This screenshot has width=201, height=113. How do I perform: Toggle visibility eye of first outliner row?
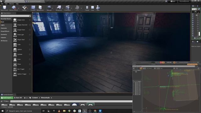(x=193, y=15)
